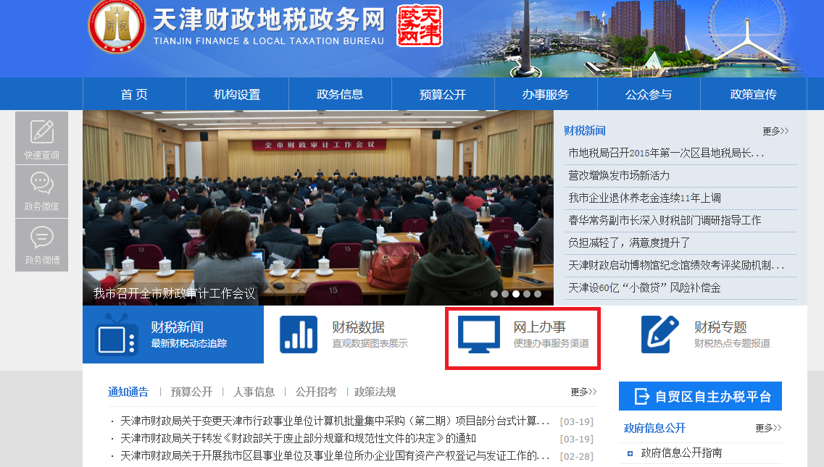
Task: Expand 更多>> beside 政府信息公开
Action: [768, 428]
